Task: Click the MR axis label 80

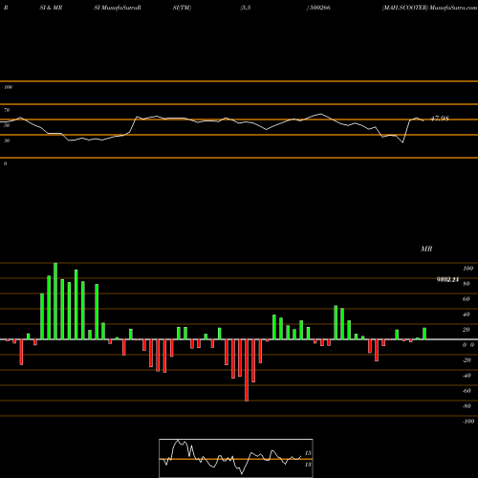Action: point(467,284)
